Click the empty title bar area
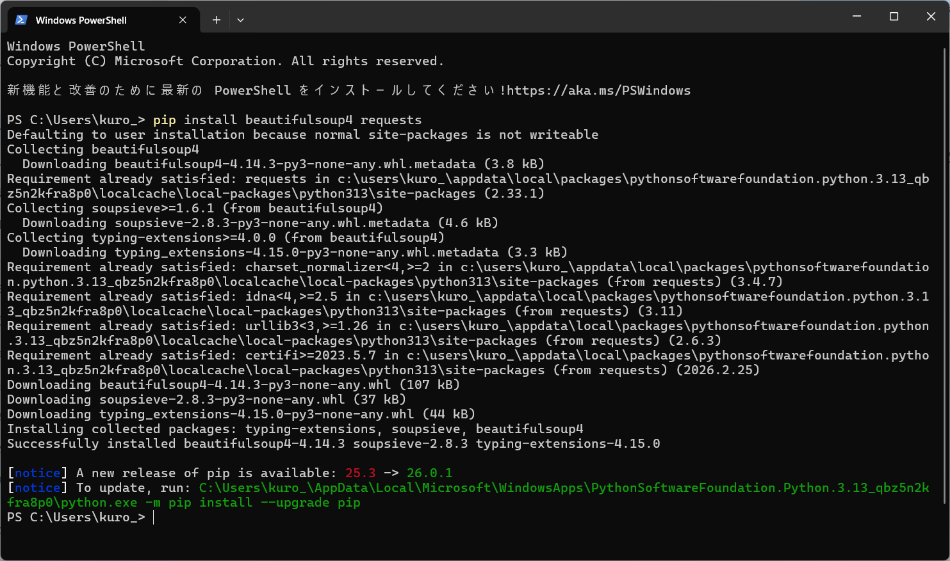 (x=545, y=17)
